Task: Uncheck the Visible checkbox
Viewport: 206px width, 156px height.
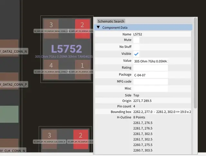Action: pyautogui.click(x=136, y=54)
